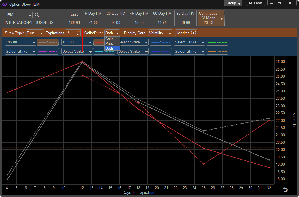Image resolution: width=299 pixels, height=197 pixels.
Task: Decrease Expirations with the down stepper arrow
Action: [78, 35]
